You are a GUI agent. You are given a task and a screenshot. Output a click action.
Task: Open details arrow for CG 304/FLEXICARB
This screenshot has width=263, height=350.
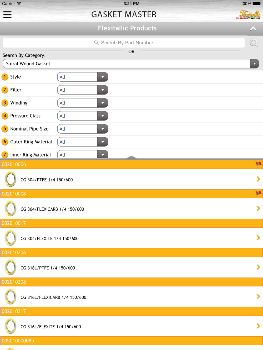(258, 208)
